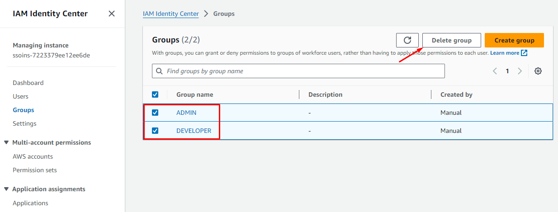Refresh the groups list
Screen dimensions: 558x212
point(407,40)
